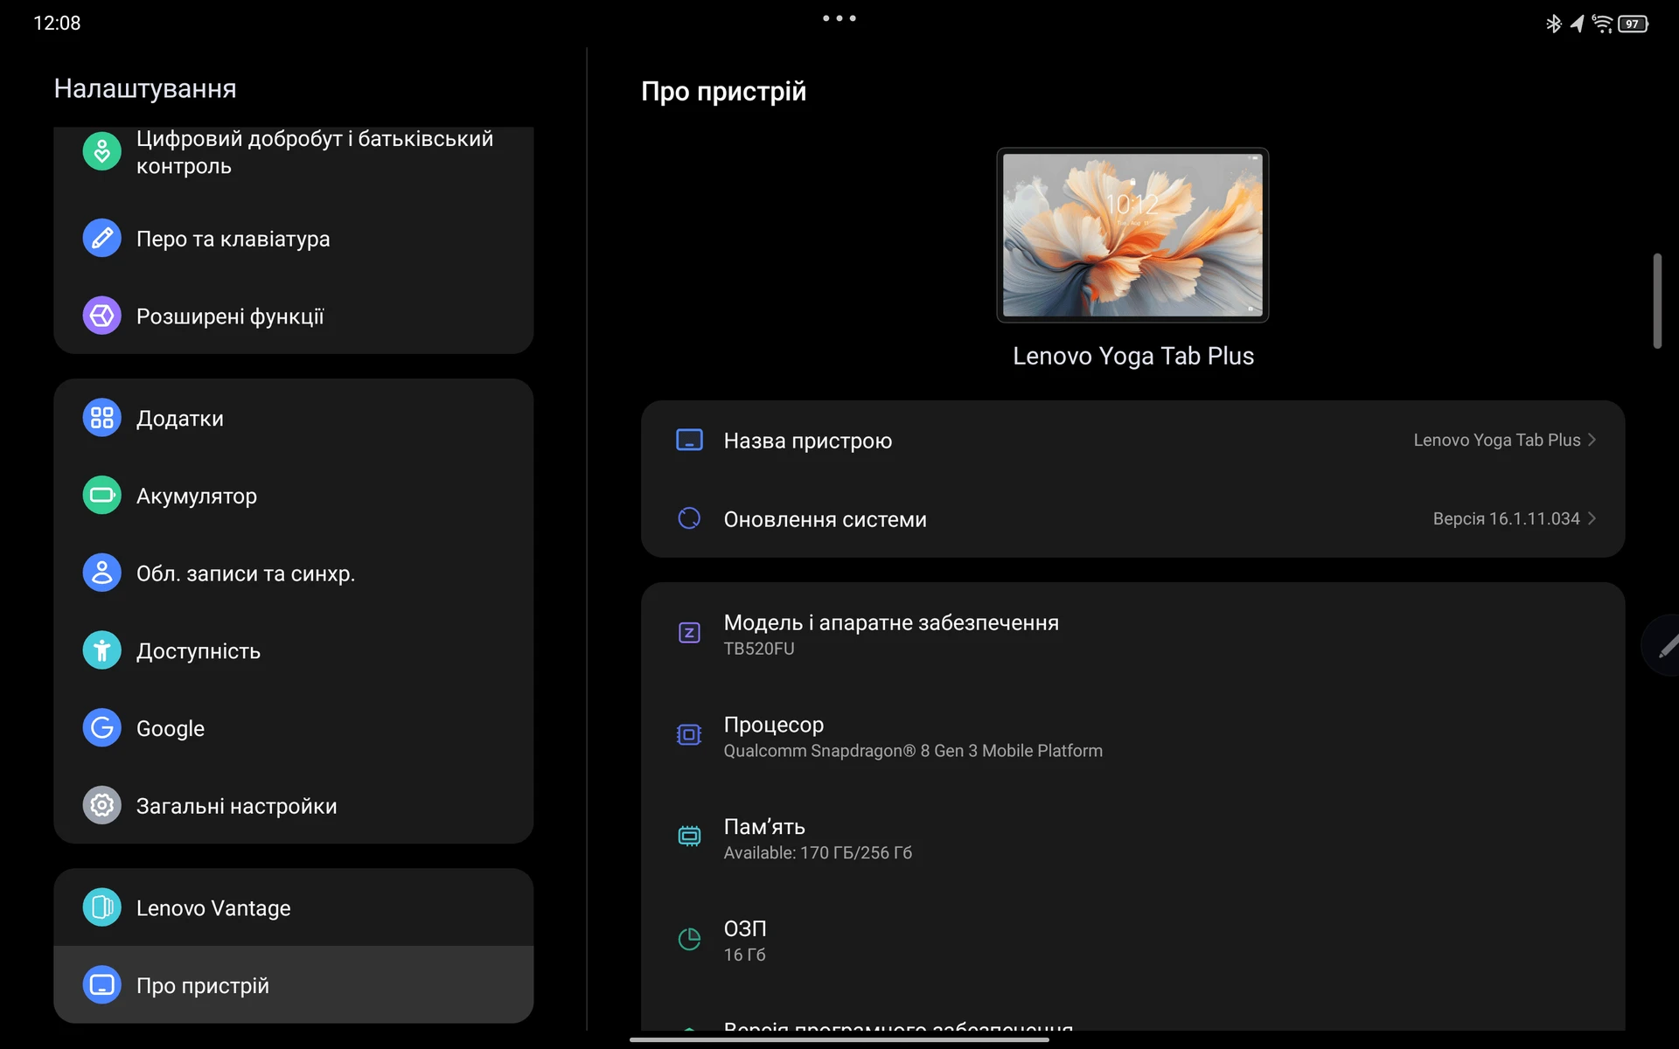Open Оновлення системи row

pyautogui.click(x=1132, y=518)
